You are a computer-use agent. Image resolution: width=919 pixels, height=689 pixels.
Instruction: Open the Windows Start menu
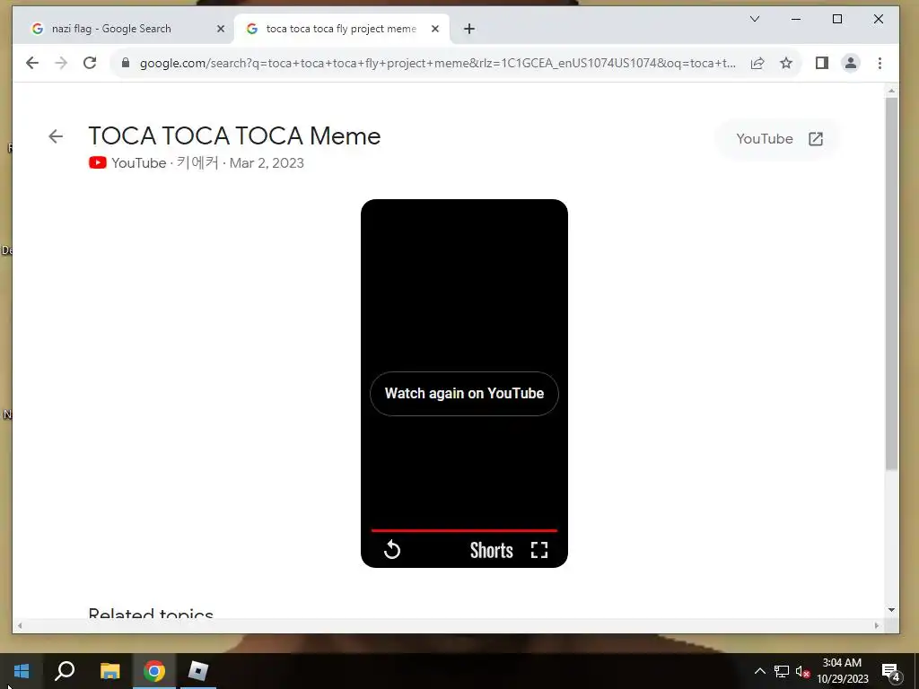click(x=22, y=671)
